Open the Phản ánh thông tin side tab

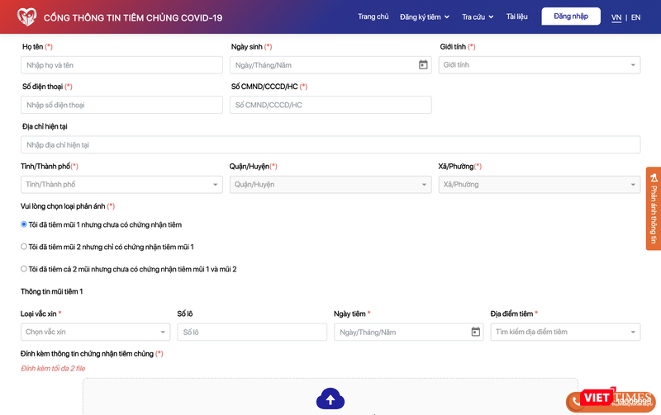pos(654,209)
